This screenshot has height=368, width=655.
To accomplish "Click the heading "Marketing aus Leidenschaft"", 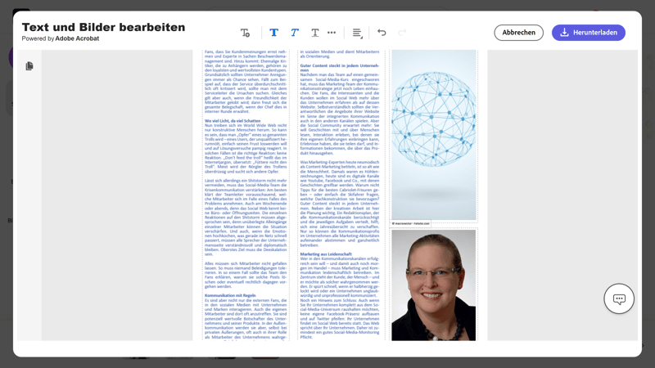I will click(x=326, y=254).
